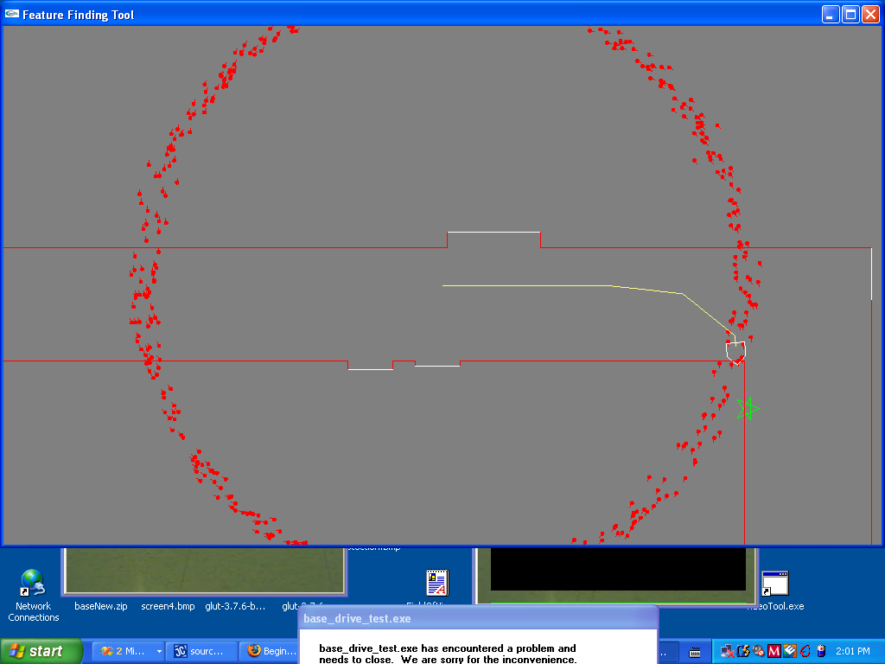Switch to the Firefox Begin... taskbar button
This screenshot has width=885, height=664.
coord(271,651)
